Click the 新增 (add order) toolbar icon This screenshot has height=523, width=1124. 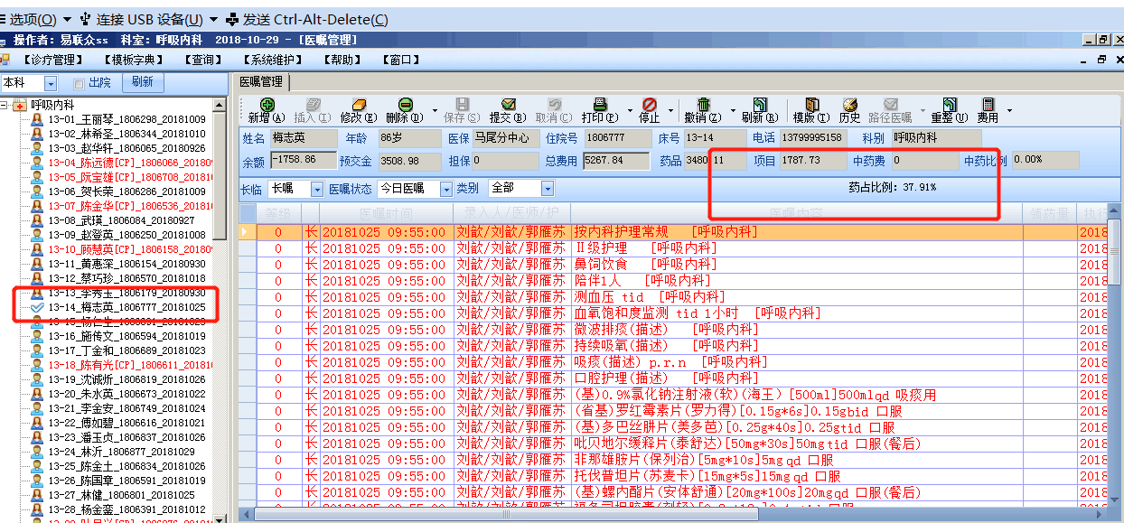tap(267, 105)
